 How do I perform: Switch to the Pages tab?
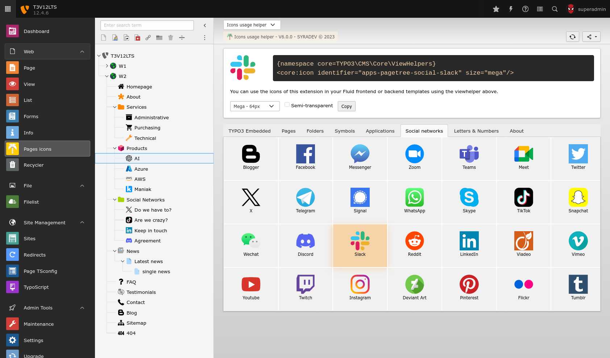click(289, 131)
